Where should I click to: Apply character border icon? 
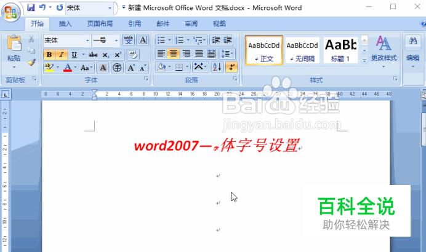click(143, 40)
